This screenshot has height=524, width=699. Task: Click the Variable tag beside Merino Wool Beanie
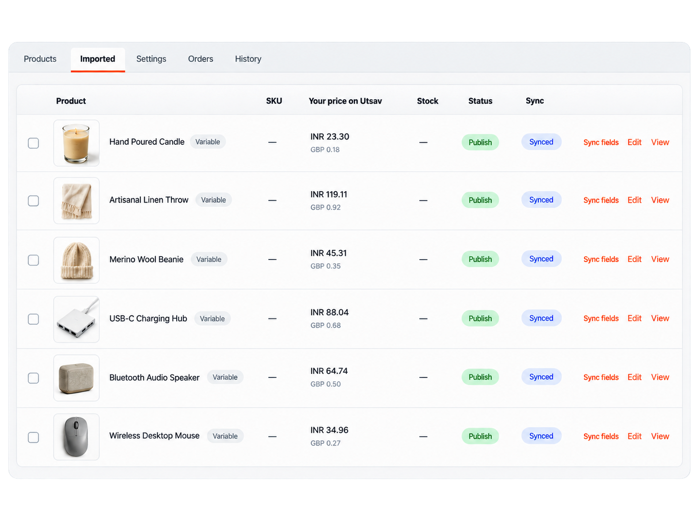coord(209,260)
